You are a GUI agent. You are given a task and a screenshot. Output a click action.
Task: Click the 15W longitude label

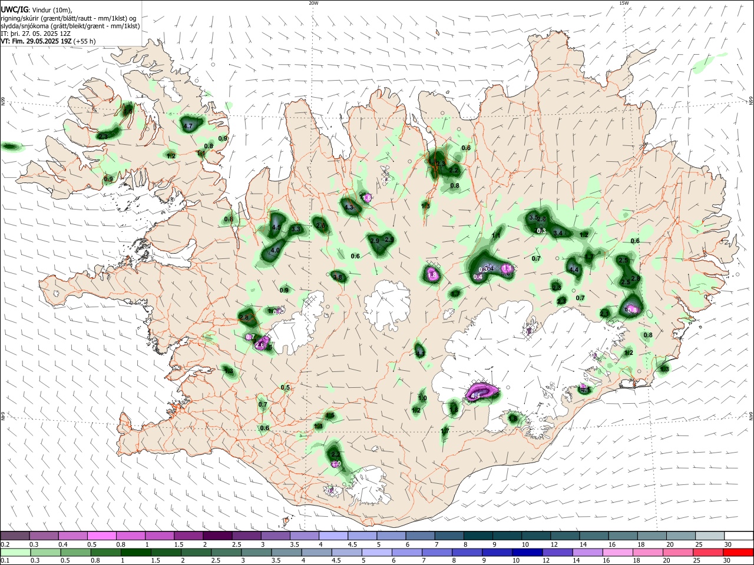coord(624,3)
